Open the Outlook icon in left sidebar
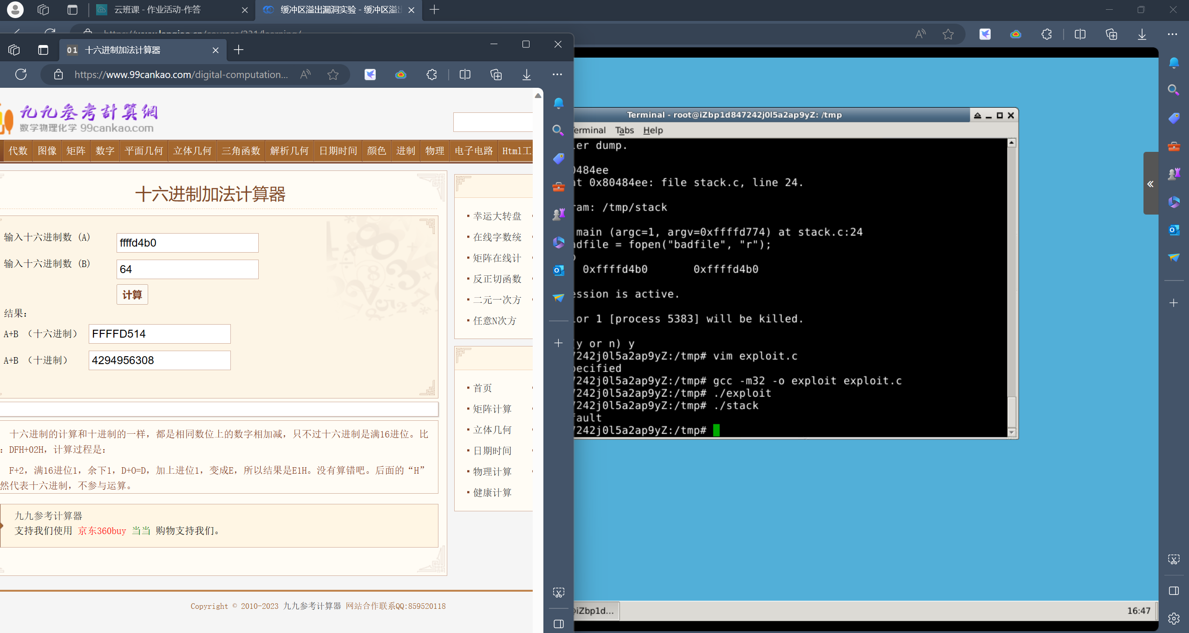This screenshot has height=633, width=1189. [558, 270]
